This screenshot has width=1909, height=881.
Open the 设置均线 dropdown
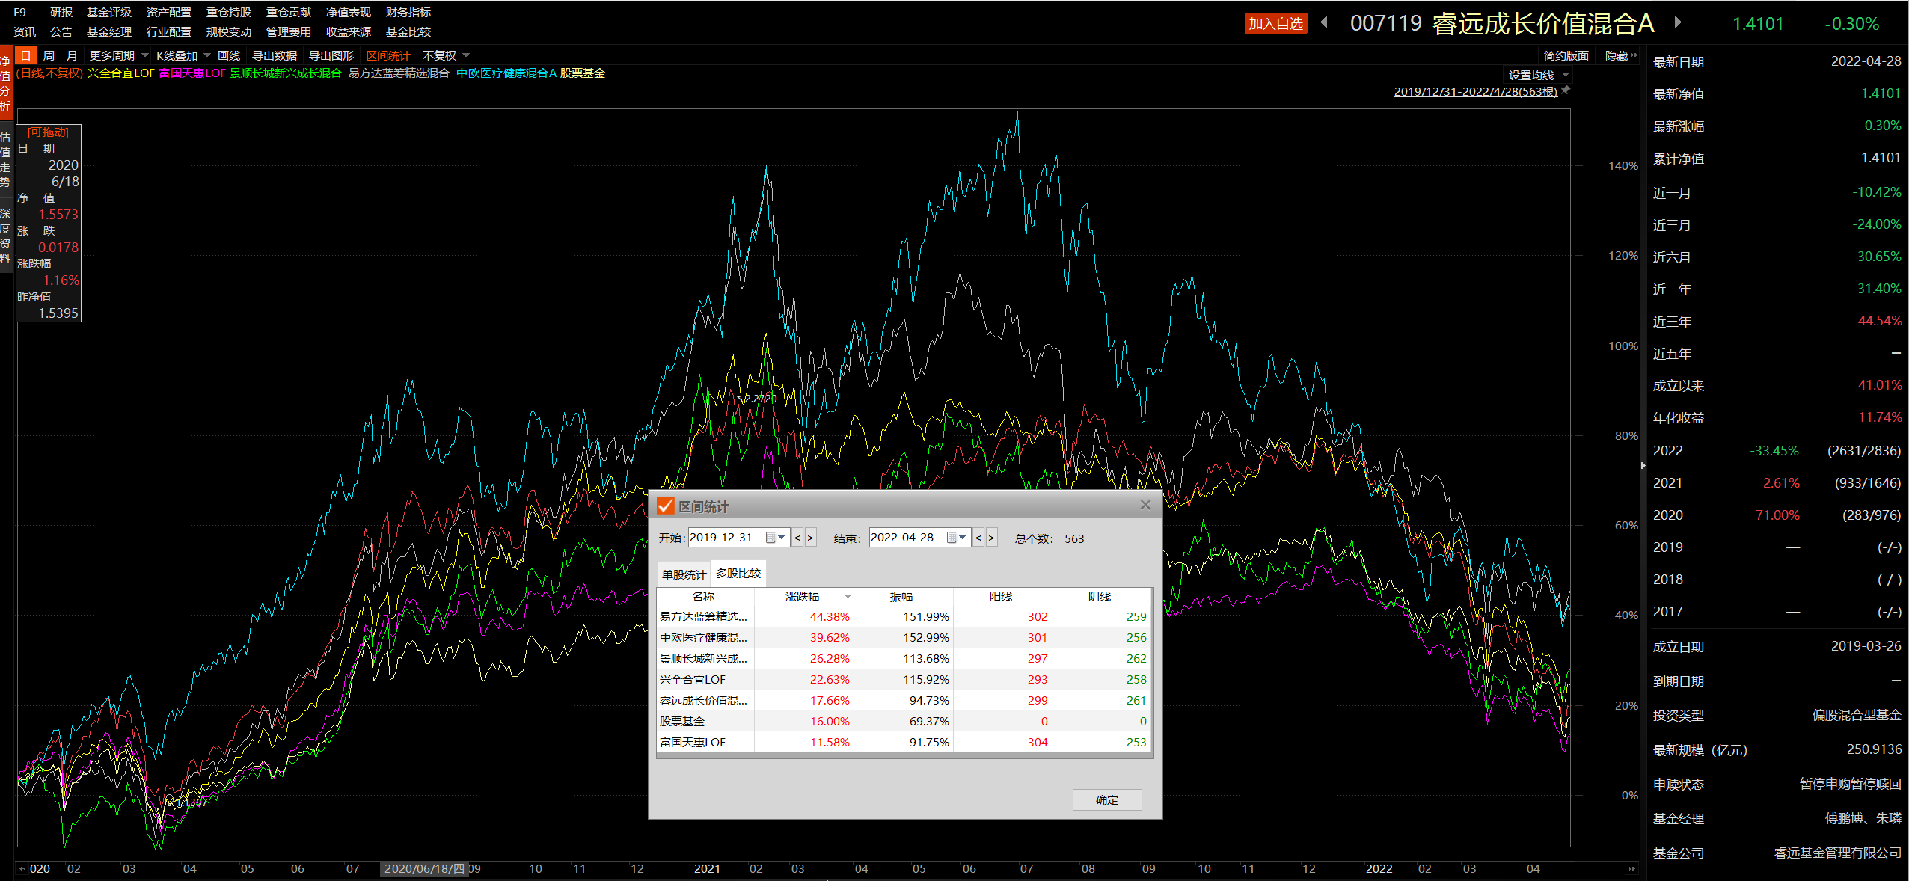pyautogui.click(x=1538, y=75)
